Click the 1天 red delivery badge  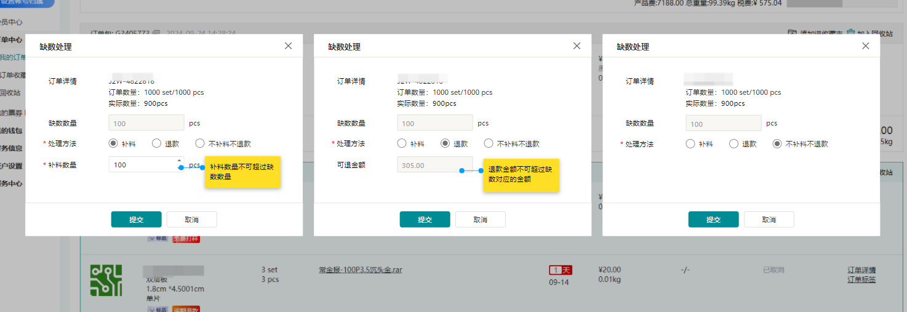[561, 270]
